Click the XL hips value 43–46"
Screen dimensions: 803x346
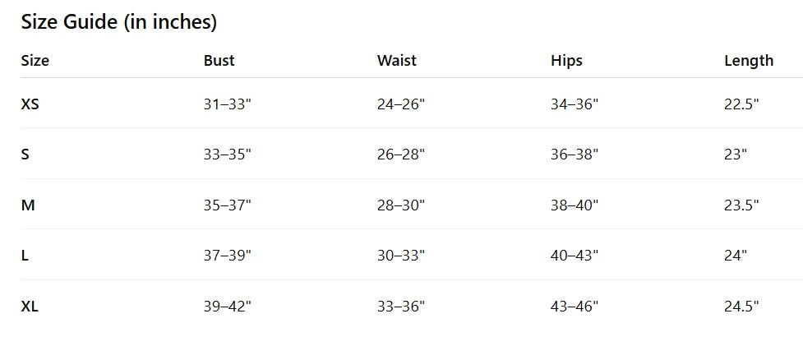575,307
